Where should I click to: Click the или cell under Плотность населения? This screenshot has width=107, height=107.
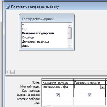(89, 103)
